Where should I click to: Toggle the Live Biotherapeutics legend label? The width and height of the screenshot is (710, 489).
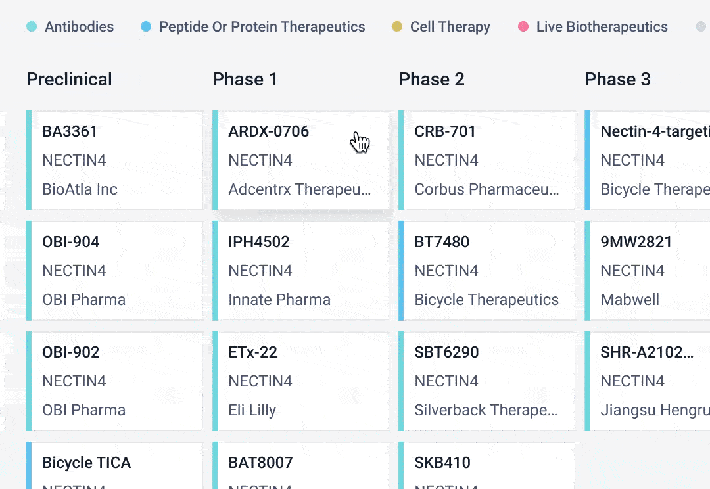(x=602, y=27)
